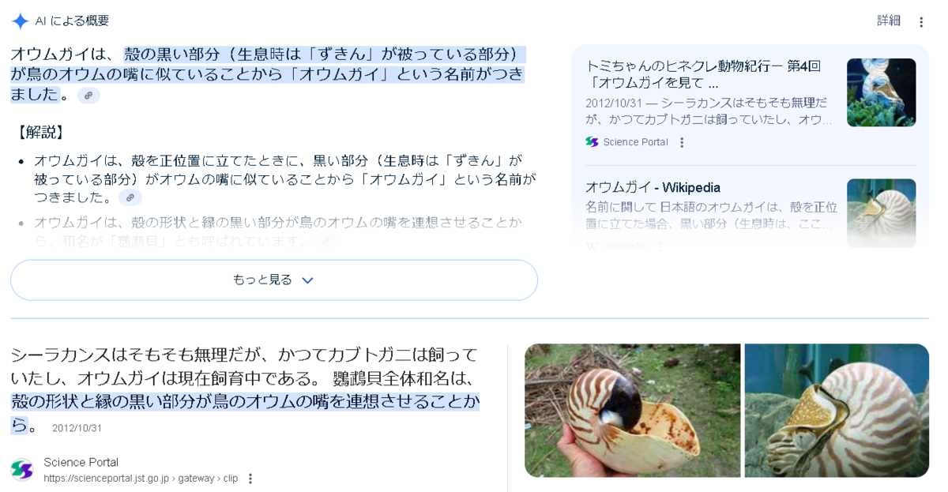This screenshot has height=492, width=948.
Task: Open three-dot menu beside 詳細
Action: [921, 22]
